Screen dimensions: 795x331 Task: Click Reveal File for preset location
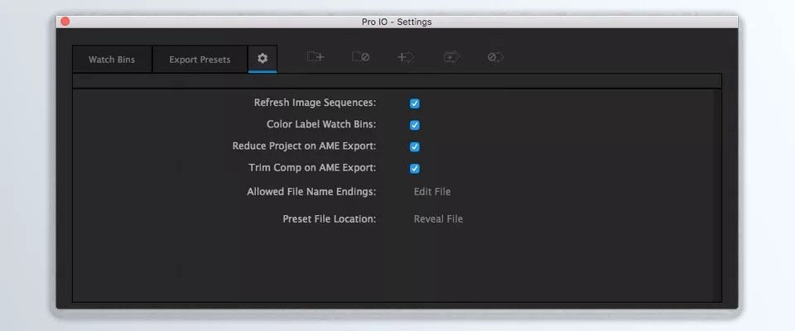click(438, 219)
